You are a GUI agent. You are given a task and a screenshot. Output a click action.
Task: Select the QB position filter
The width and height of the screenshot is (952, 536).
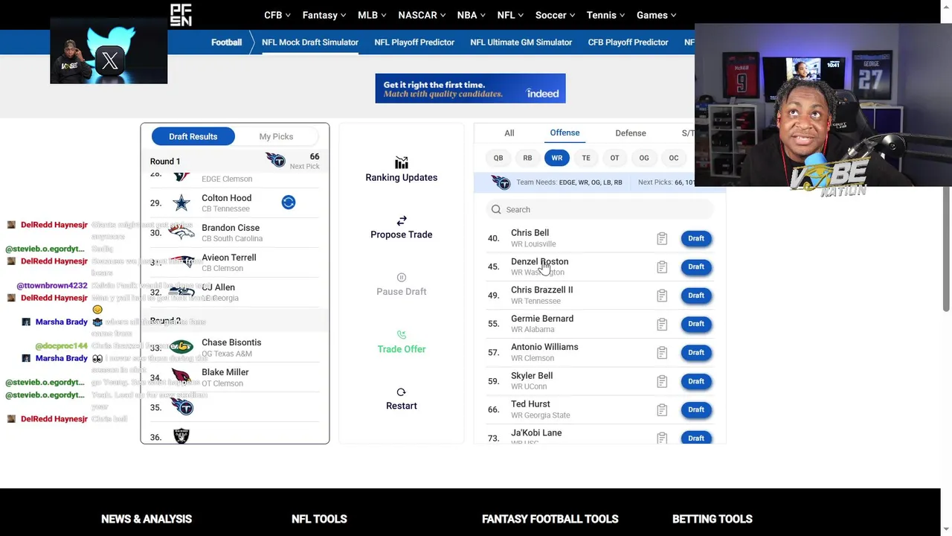[498, 158]
